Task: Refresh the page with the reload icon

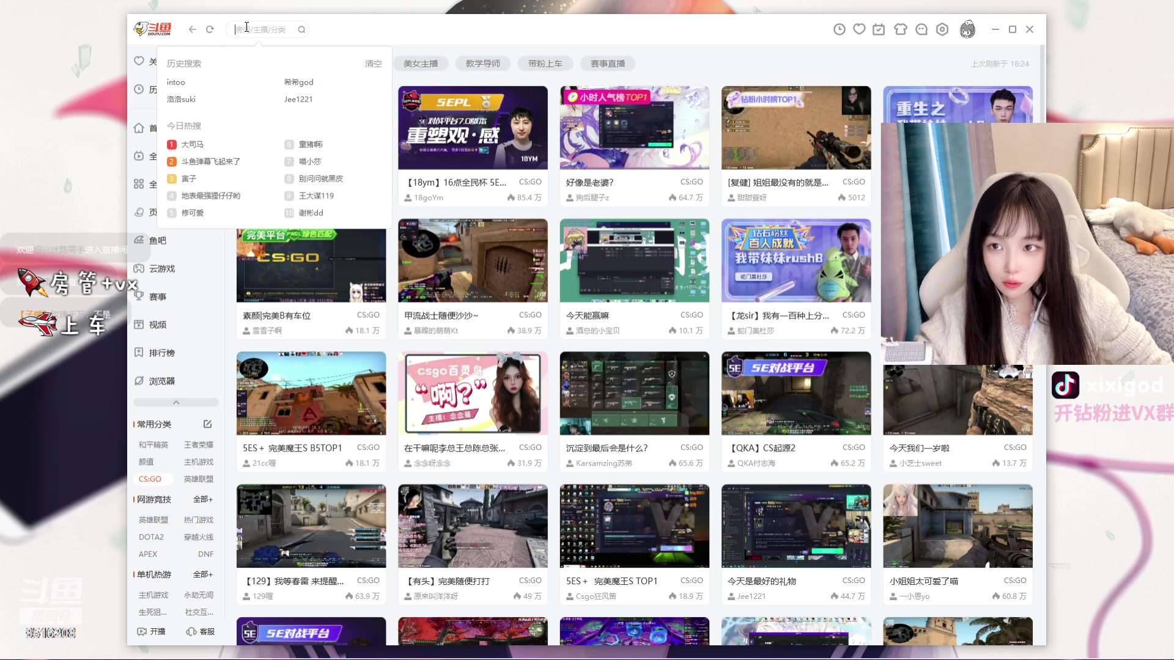Action: pyautogui.click(x=210, y=29)
